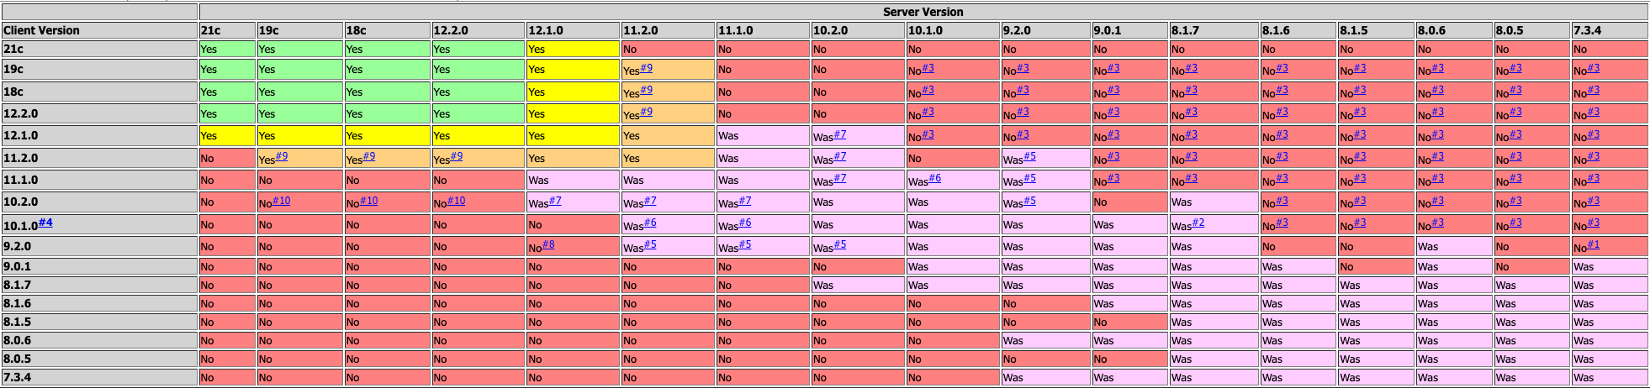Click the 'Client Version' header cell
This screenshot has height=388, width=1650.
coord(99,30)
